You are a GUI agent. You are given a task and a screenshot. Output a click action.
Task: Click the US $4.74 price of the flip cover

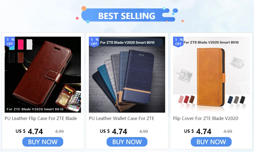(x=198, y=131)
